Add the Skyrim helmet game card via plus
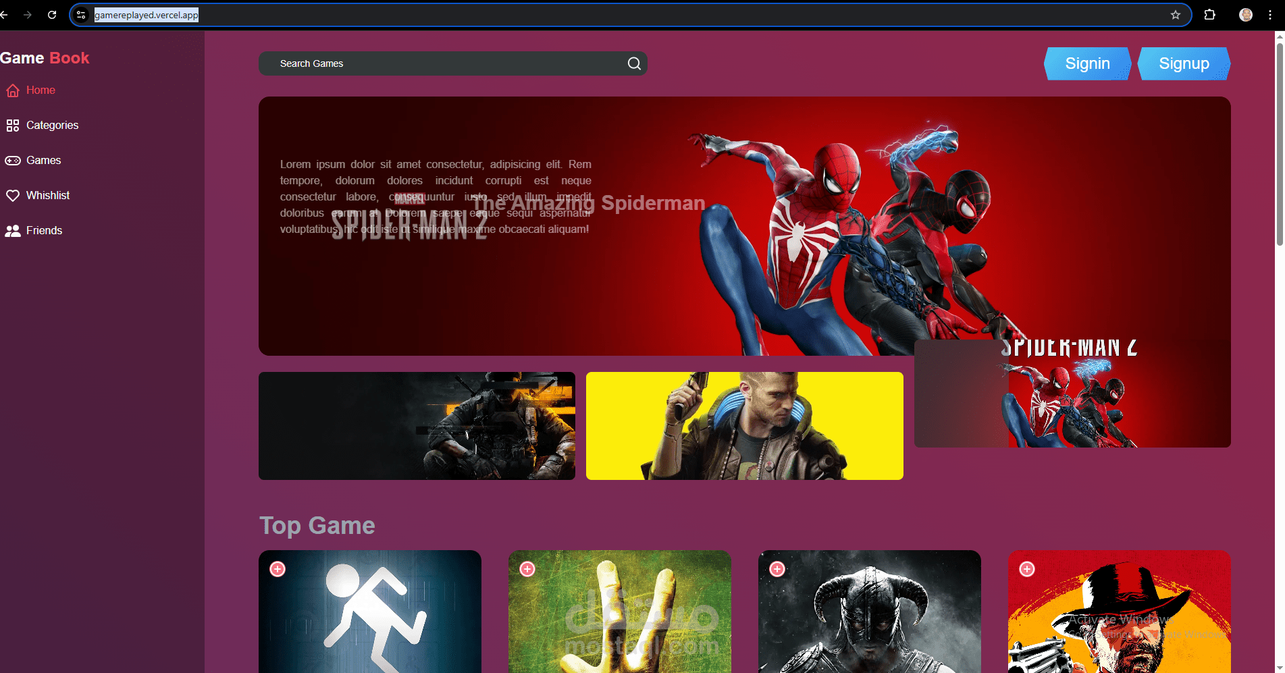This screenshot has height=673, width=1285. pos(777,569)
